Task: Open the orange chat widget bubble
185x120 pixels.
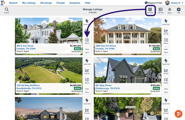Action: [x=178, y=114]
